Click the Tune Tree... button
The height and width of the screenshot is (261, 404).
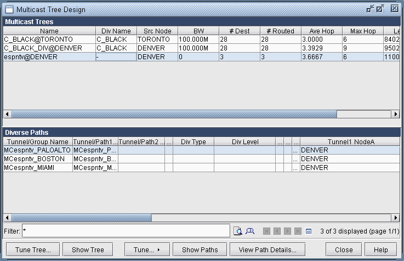click(x=33, y=249)
